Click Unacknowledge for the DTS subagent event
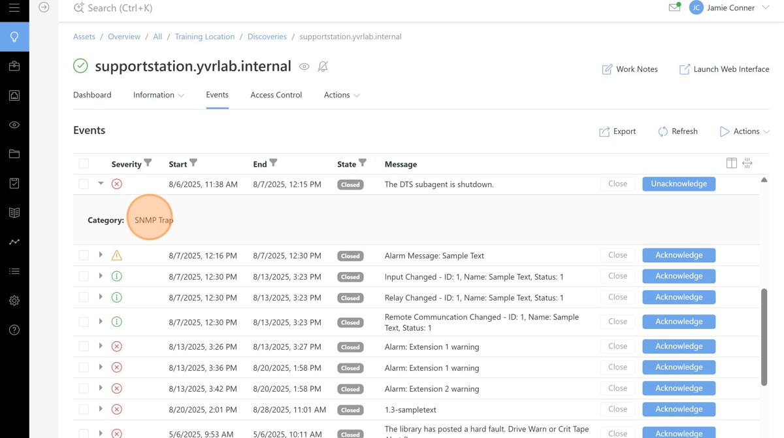The width and height of the screenshot is (784, 438). [x=678, y=184]
